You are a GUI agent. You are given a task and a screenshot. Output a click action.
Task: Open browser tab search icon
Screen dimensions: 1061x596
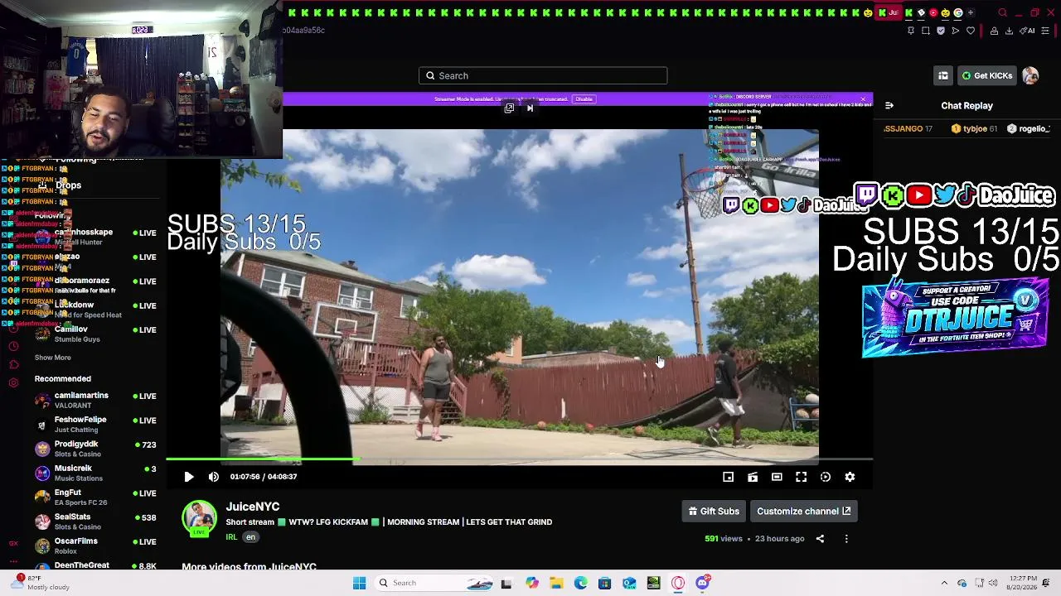(x=1003, y=13)
